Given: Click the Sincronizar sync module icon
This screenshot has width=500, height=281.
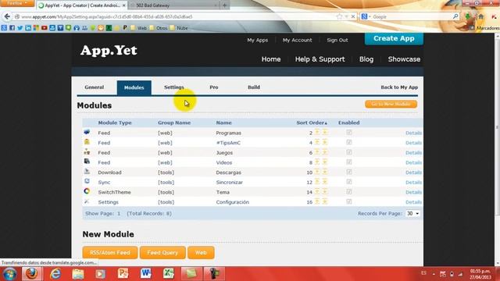Looking at the screenshot, I should [87, 181].
